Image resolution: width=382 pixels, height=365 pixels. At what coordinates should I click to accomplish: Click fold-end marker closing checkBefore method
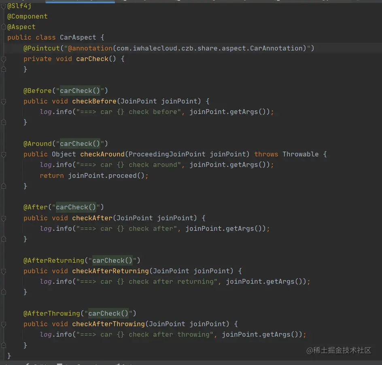click(4, 122)
